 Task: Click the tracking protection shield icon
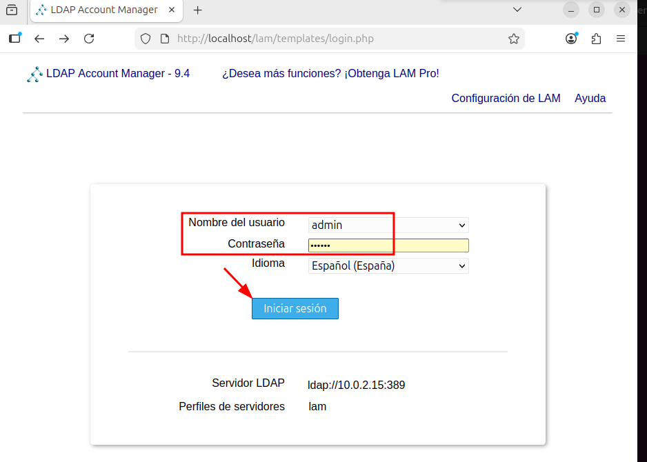[x=145, y=39]
